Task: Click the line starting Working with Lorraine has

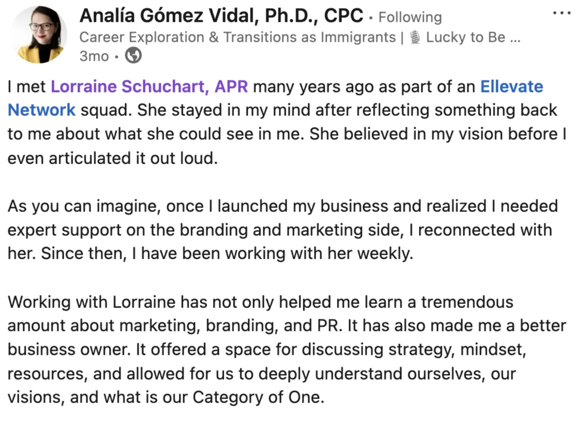Action: pos(260,302)
